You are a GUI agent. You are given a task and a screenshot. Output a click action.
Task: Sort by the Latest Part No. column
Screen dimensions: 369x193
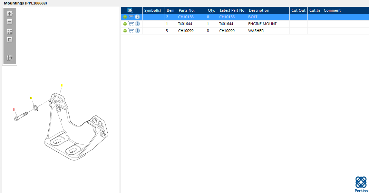[232, 10]
